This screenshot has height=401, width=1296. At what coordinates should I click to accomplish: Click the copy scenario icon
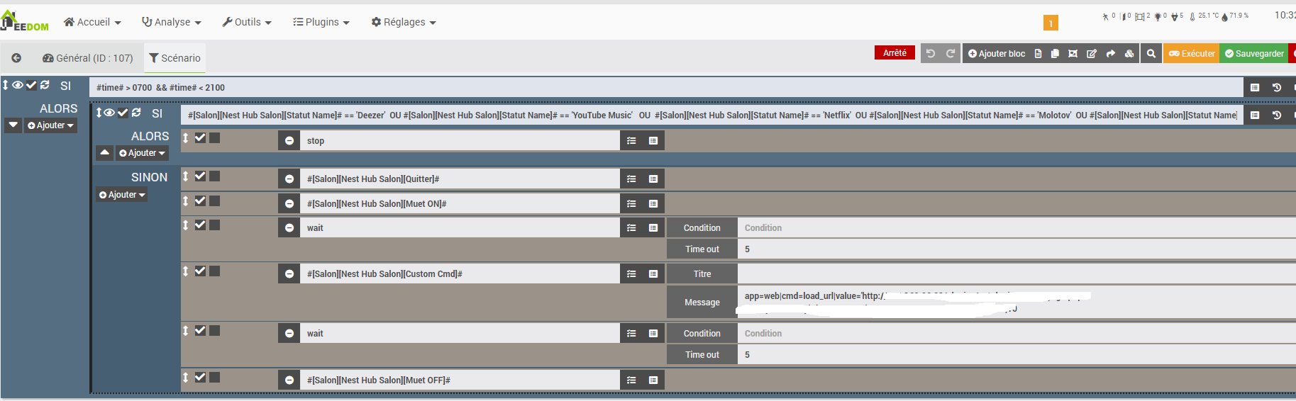click(x=1055, y=53)
